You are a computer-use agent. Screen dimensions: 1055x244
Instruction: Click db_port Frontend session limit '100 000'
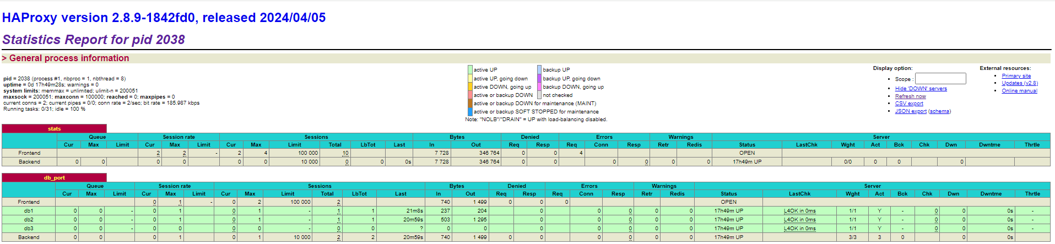pos(300,202)
